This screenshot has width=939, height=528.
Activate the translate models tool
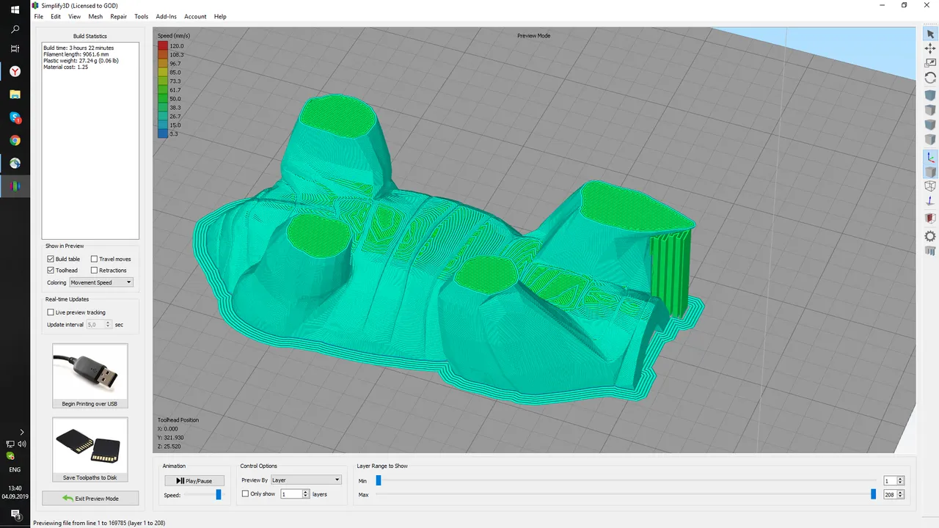click(x=930, y=48)
